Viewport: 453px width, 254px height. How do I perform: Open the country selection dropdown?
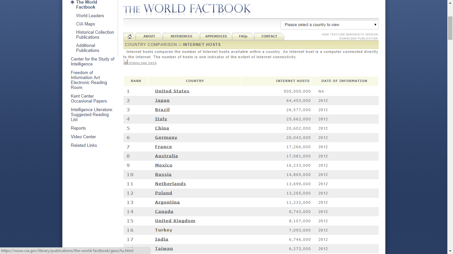(330, 25)
